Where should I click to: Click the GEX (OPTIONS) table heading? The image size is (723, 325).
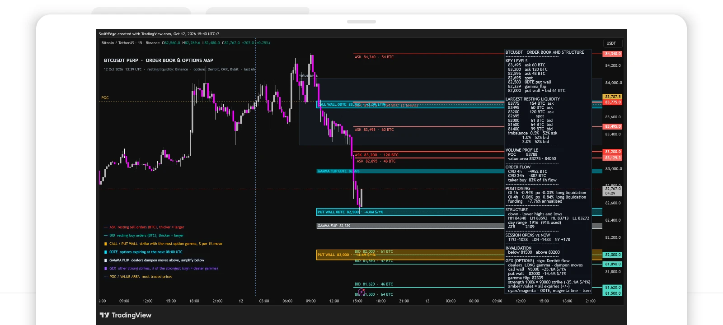pos(520,261)
